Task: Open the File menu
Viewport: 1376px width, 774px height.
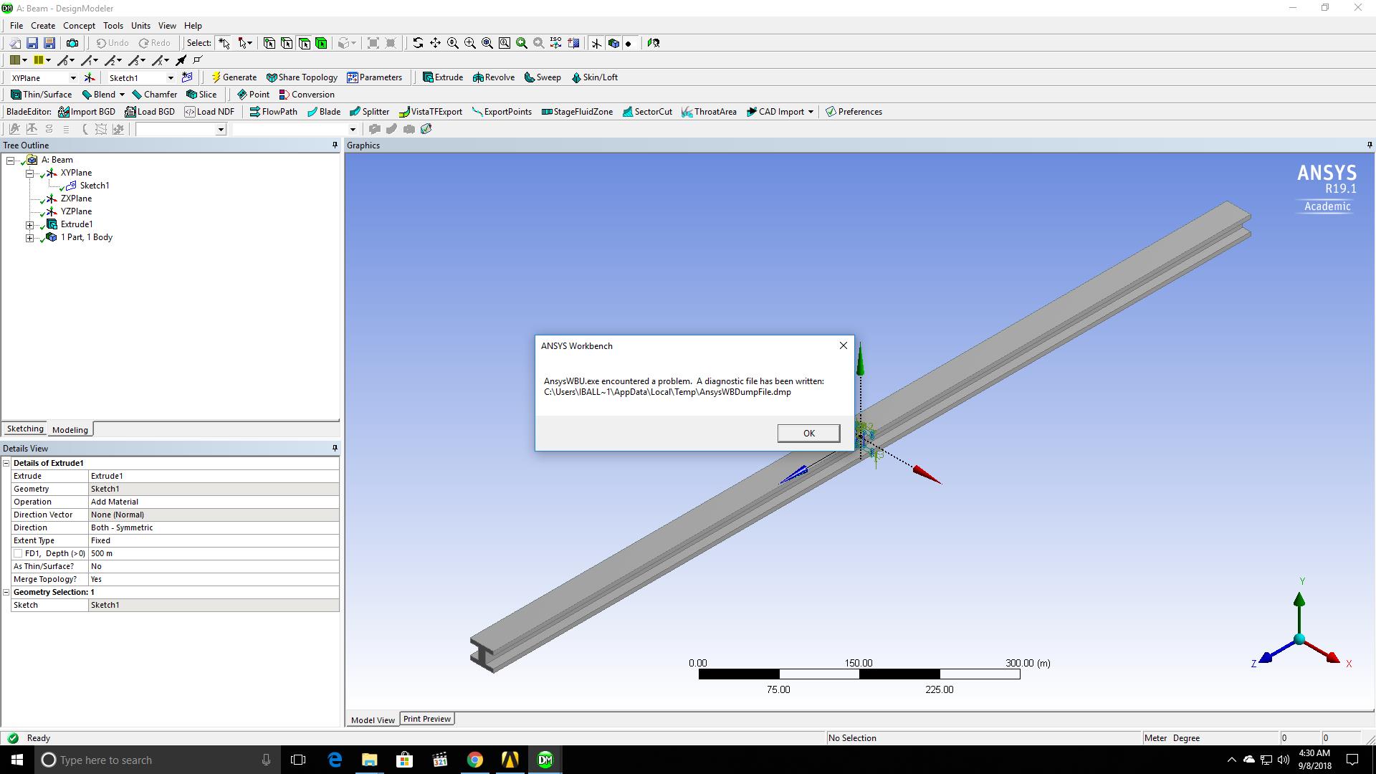Action: click(16, 26)
